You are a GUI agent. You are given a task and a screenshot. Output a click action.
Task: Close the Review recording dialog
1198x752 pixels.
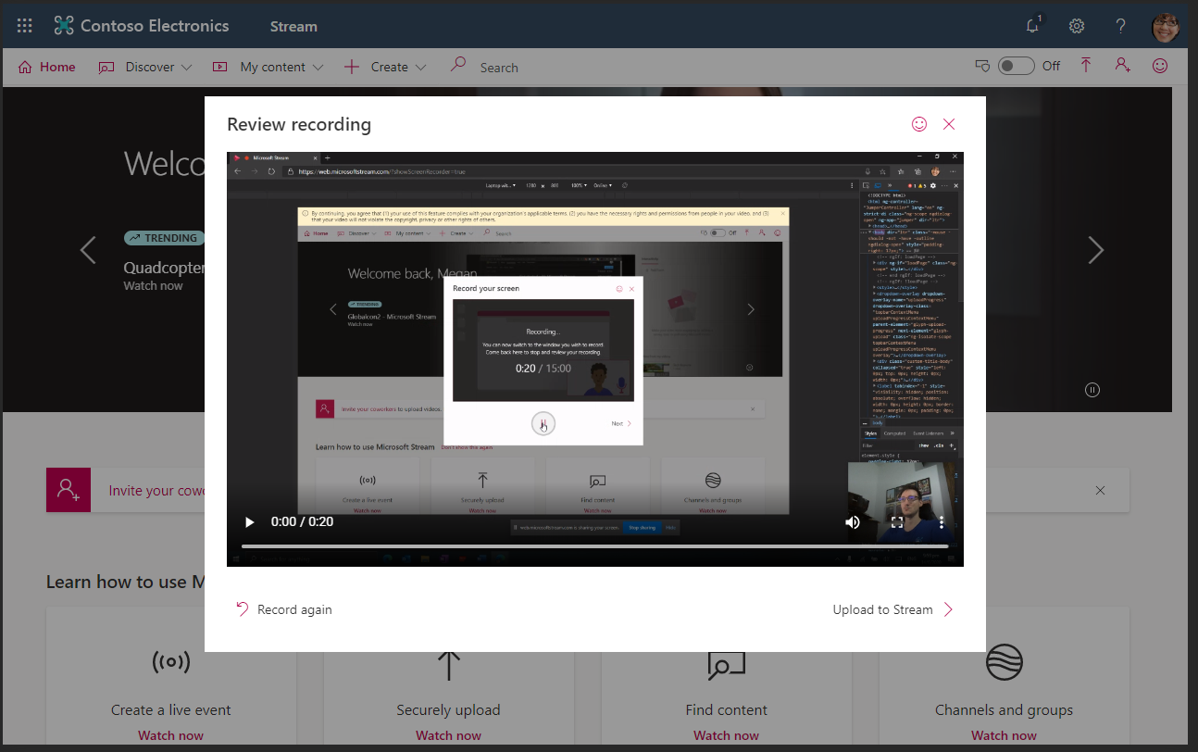pos(949,124)
